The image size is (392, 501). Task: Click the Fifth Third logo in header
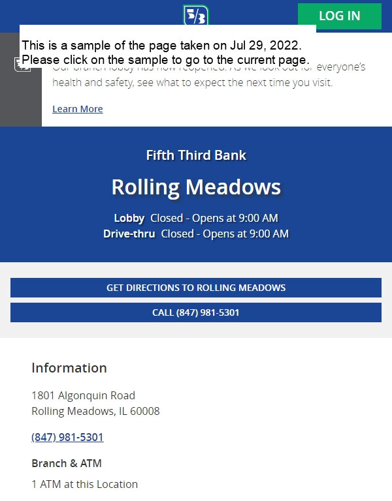pos(195,15)
